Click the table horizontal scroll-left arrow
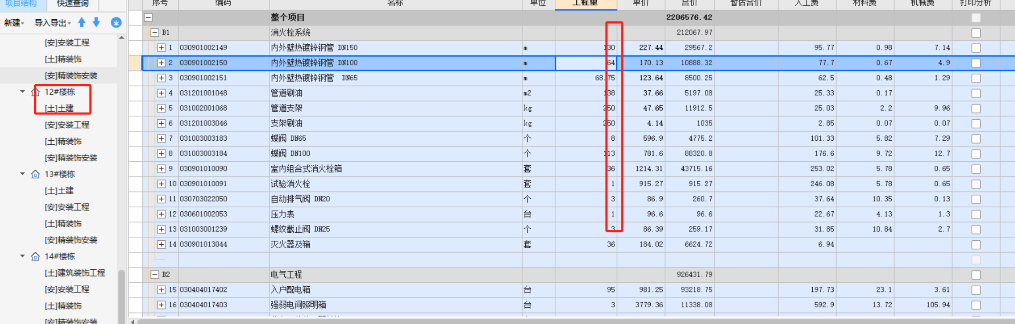Viewport: 1015px width, 324px height. tap(133, 321)
